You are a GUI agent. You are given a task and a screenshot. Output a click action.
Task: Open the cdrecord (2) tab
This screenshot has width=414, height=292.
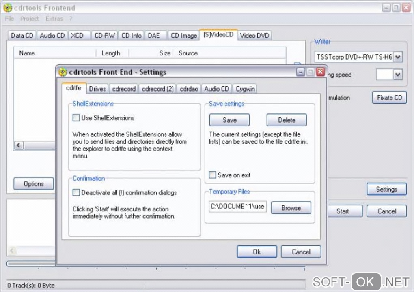[x=157, y=89]
